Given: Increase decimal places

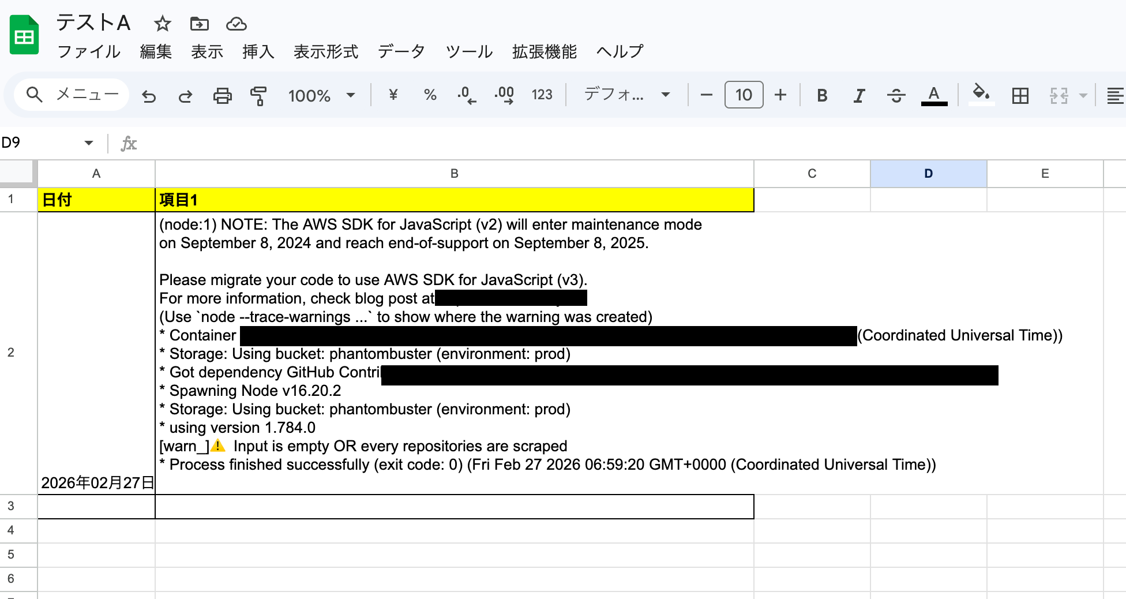Looking at the screenshot, I should click(504, 95).
